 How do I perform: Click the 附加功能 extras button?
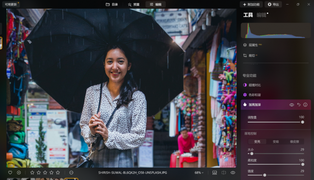coord(251,5)
